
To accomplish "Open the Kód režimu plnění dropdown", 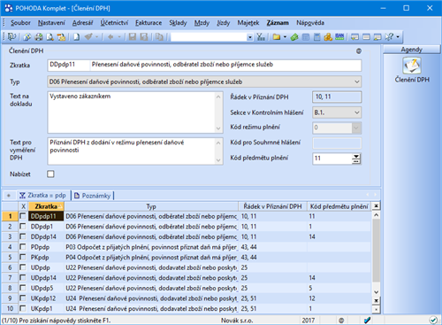I will tap(356, 128).
